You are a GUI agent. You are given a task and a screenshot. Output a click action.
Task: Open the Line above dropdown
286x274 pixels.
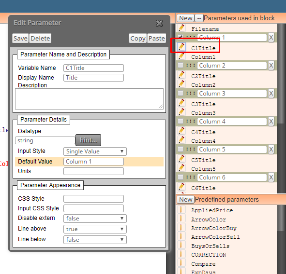[95, 229]
